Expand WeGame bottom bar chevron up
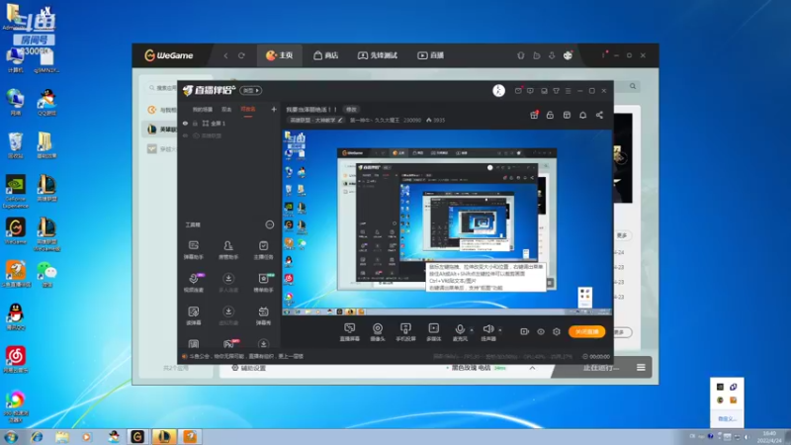 click(532, 368)
